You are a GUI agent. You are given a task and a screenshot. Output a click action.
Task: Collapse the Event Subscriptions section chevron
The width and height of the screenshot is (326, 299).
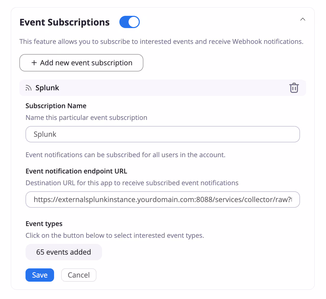303,19
